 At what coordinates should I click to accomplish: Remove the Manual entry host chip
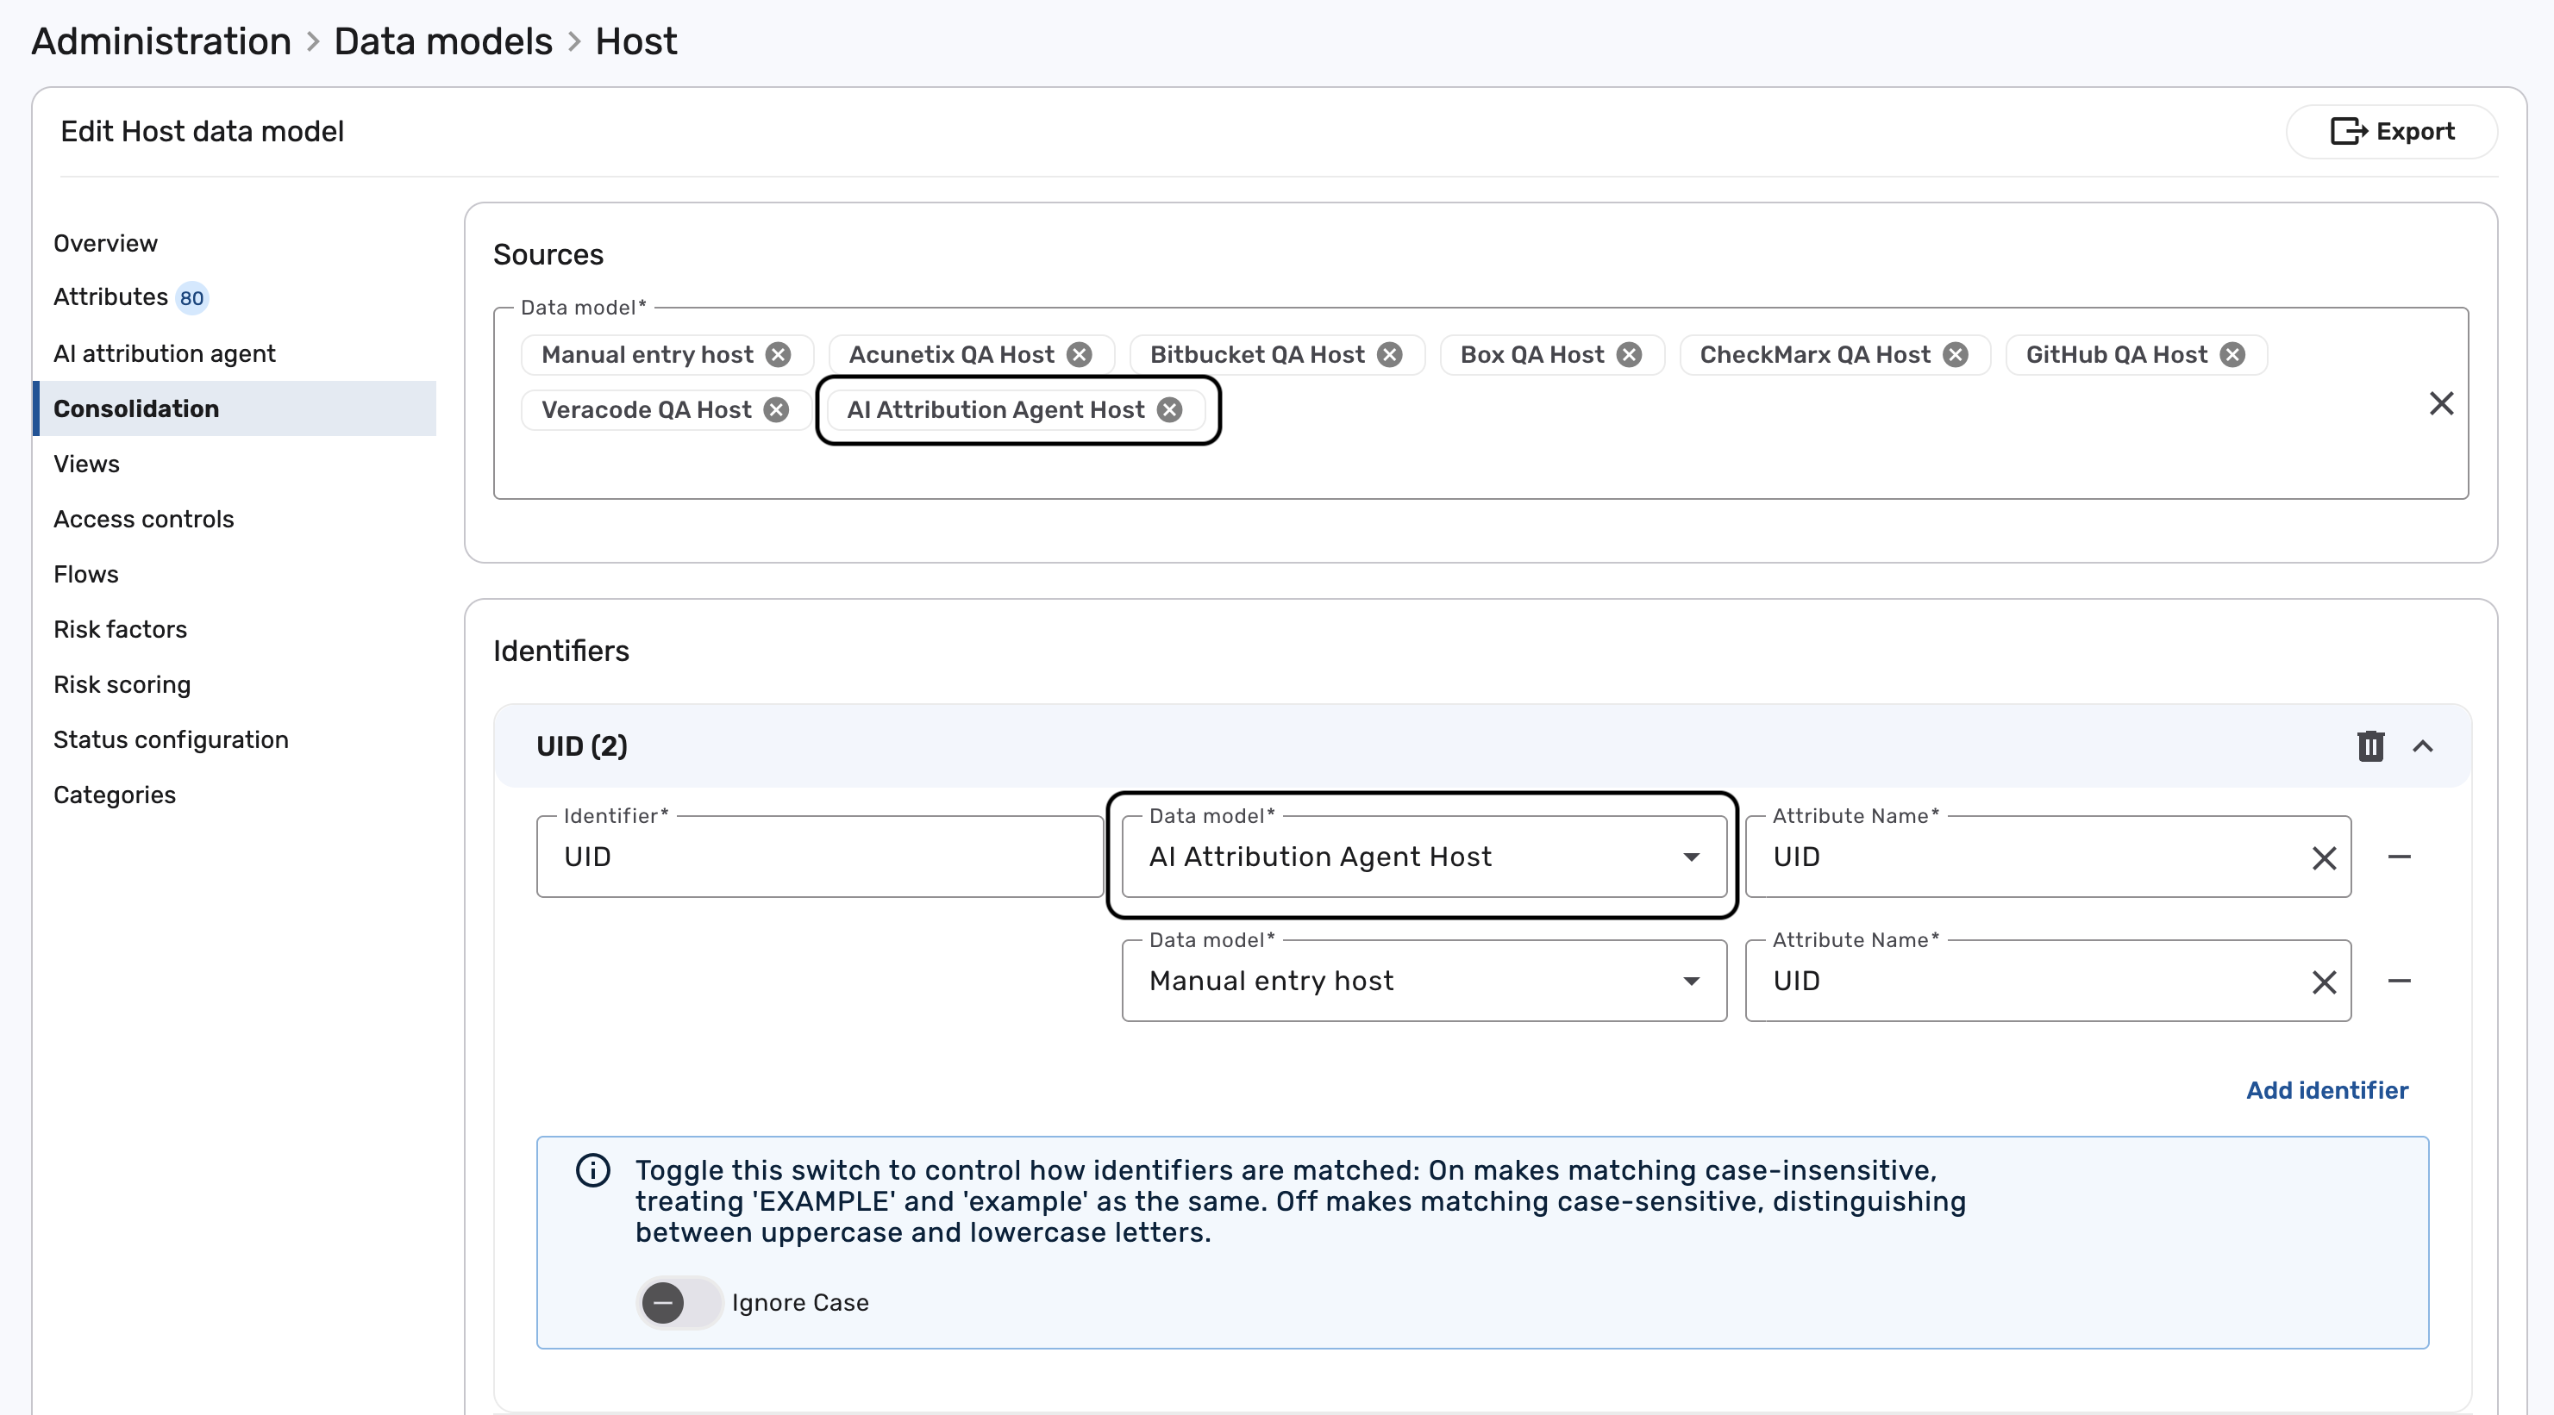click(779, 355)
